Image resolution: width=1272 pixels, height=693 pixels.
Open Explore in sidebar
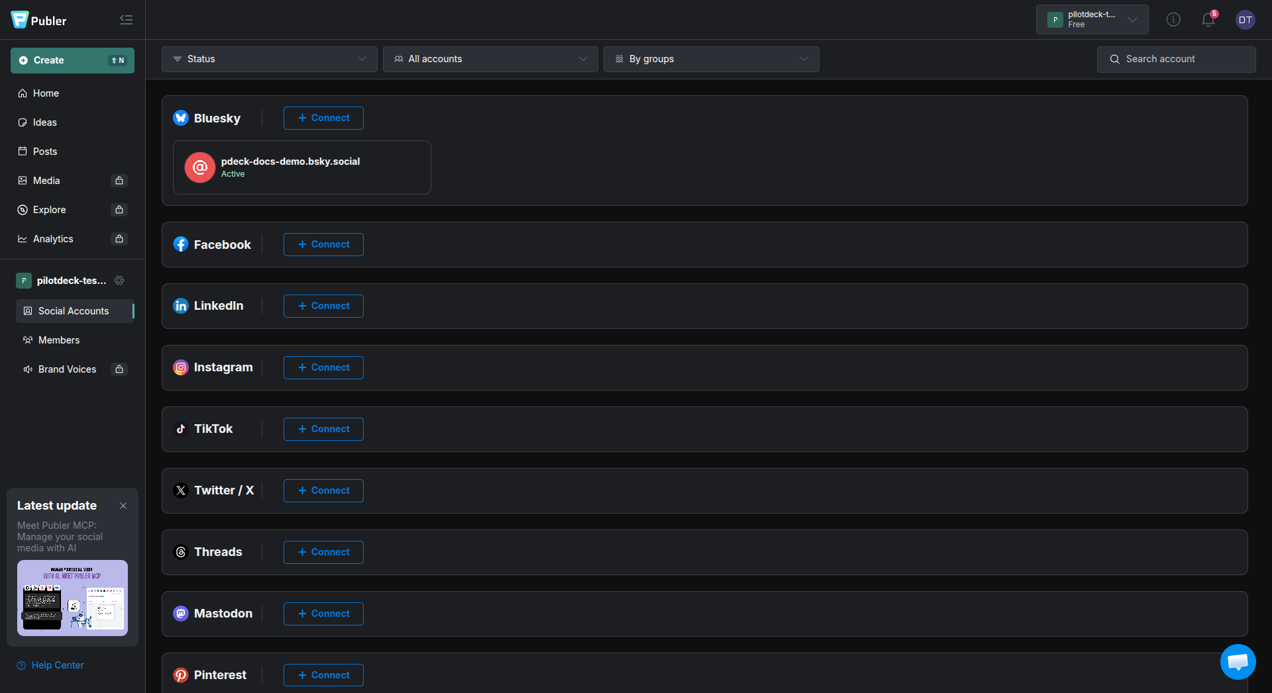[x=49, y=210]
